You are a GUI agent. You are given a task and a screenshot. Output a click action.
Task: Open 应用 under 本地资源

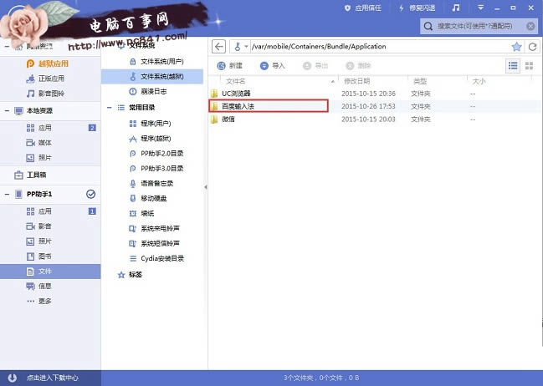point(50,128)
